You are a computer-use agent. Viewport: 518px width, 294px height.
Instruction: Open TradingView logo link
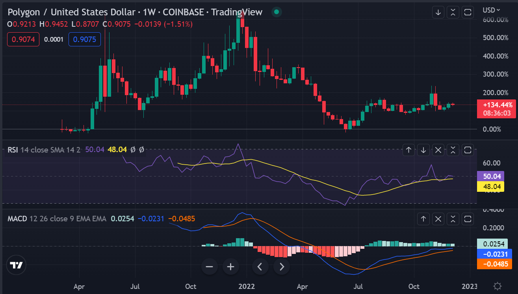coord(16,265)
